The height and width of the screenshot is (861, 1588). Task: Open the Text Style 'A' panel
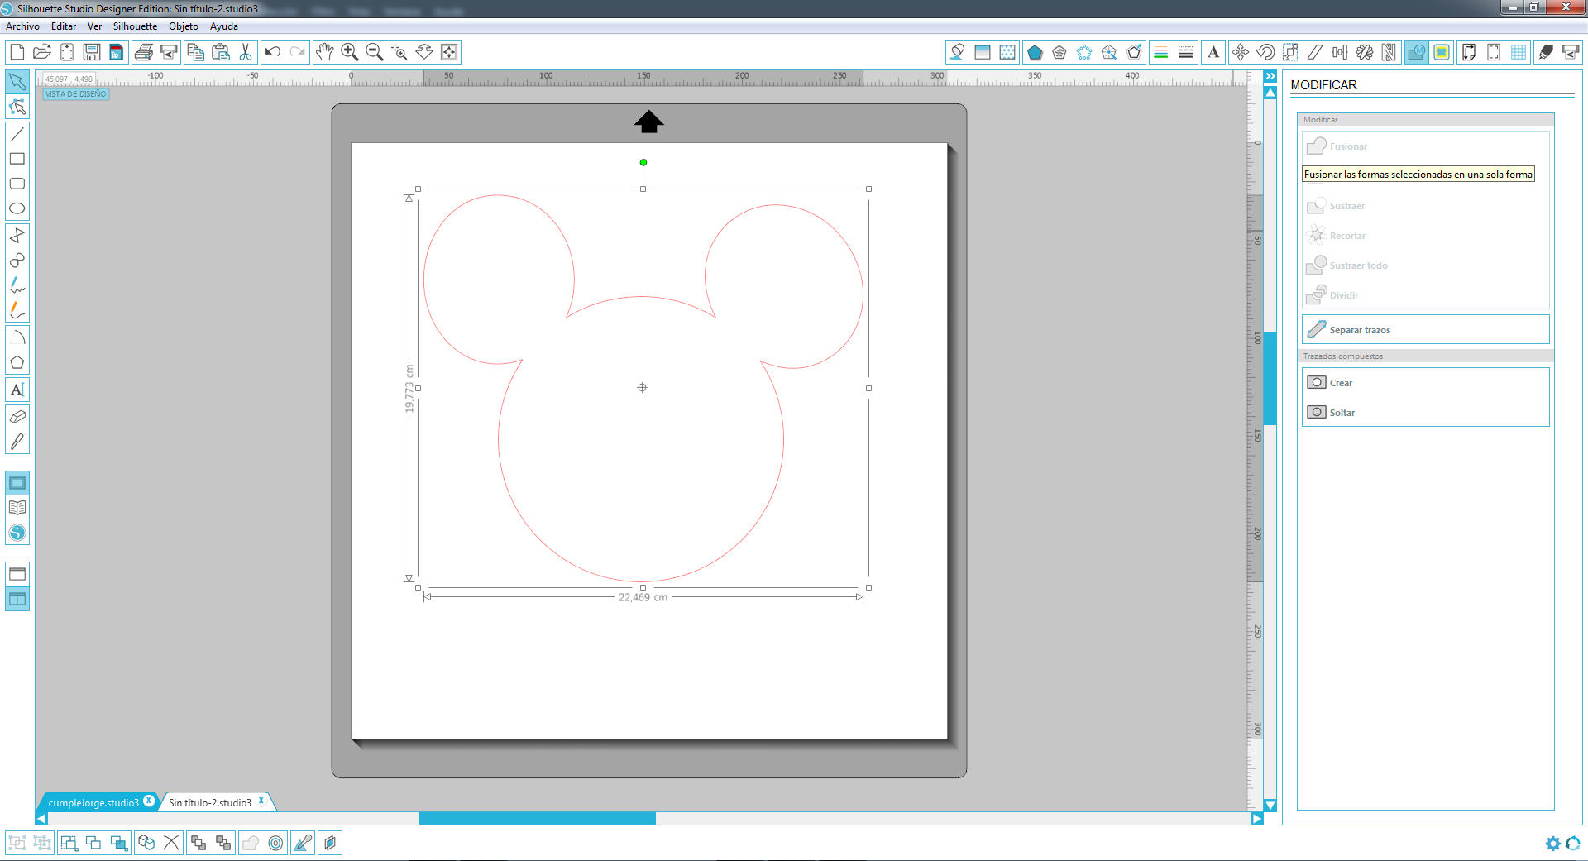click(1213, 52)
